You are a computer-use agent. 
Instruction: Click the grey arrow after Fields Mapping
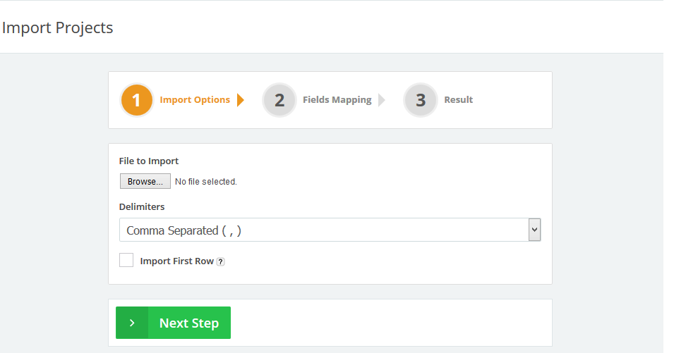click(382, 100)
